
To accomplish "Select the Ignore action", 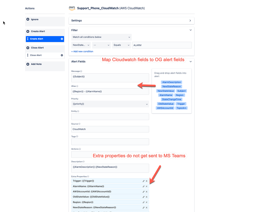I will click(45, 21).
